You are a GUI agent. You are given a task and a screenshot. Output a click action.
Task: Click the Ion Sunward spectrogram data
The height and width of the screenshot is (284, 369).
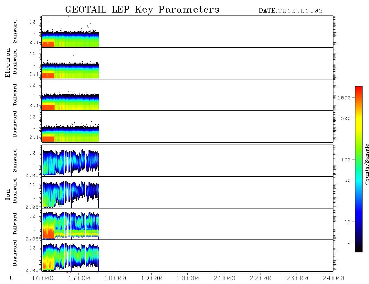click(70, 162)
